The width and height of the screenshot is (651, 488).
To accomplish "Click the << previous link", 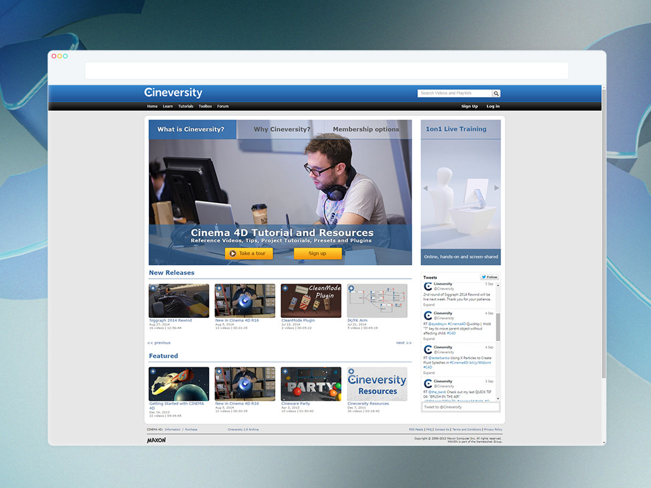I will point(159,343).
